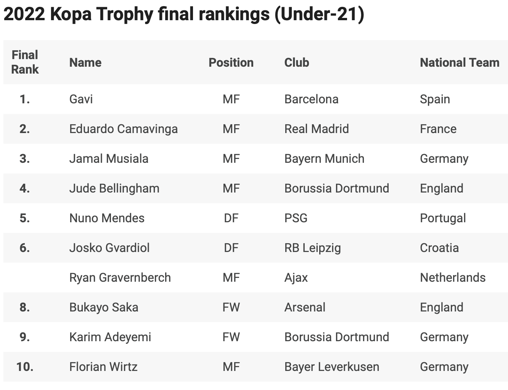This screenshot has width=508, height=390.
Task: Click the player name Gavi
Action: (81, 99)
